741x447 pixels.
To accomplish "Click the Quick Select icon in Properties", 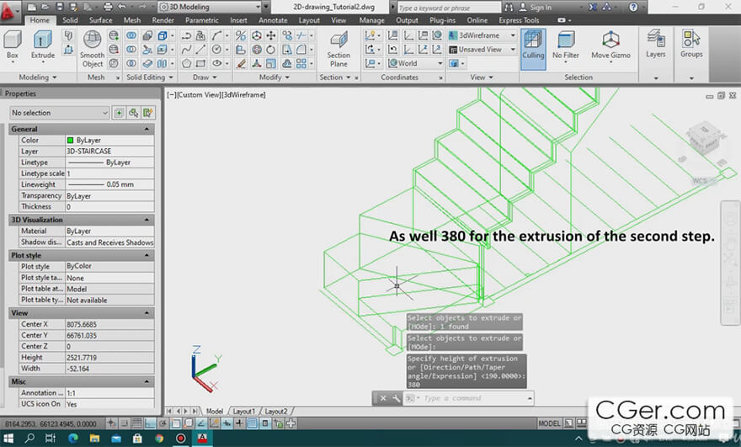I will click(148, 113).
